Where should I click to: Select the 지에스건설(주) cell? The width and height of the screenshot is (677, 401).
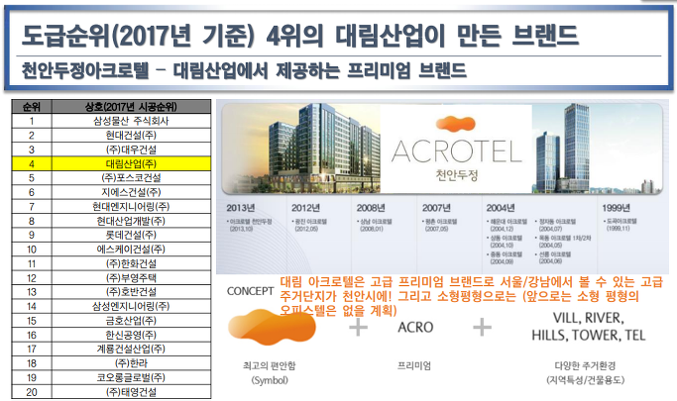[131, 192]
